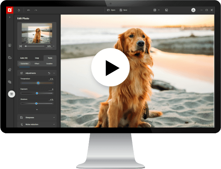Collapse the Adjustments section
The height and width of the screenshot is (169, 221).
tap(54, 73)
